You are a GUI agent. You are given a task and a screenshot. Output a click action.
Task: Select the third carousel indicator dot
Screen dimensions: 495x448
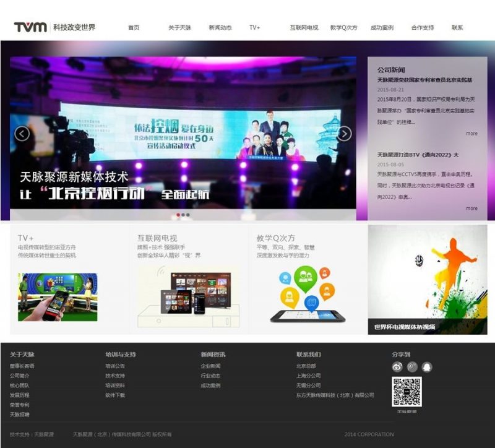(188, 215)
